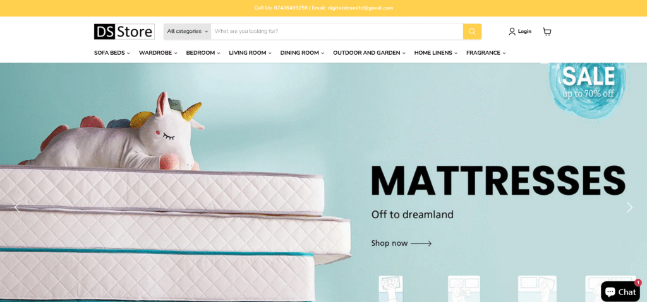The image size is (647, 302).
Task: Open the BEDROOM menu
Action: 203,53
